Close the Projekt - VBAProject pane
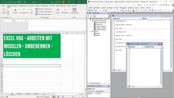Viewport: 174px width, 98px height. point(109,13)
